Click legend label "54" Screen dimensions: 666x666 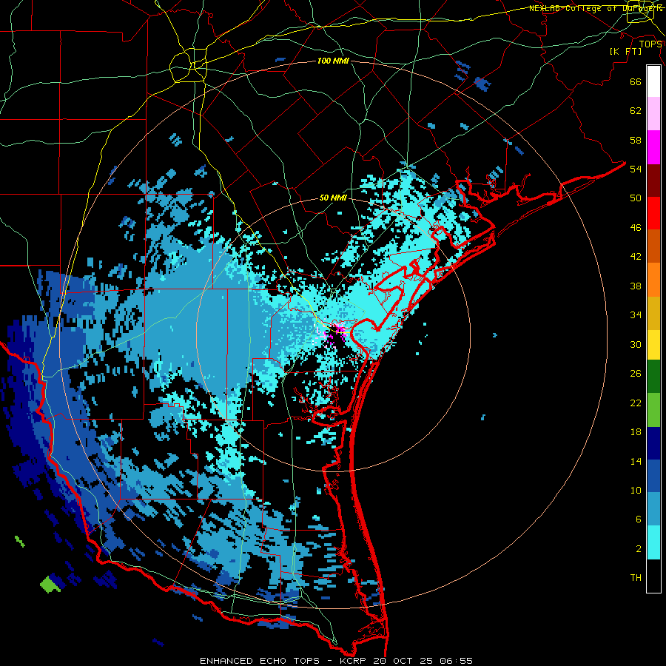click(x=636, y=169)
